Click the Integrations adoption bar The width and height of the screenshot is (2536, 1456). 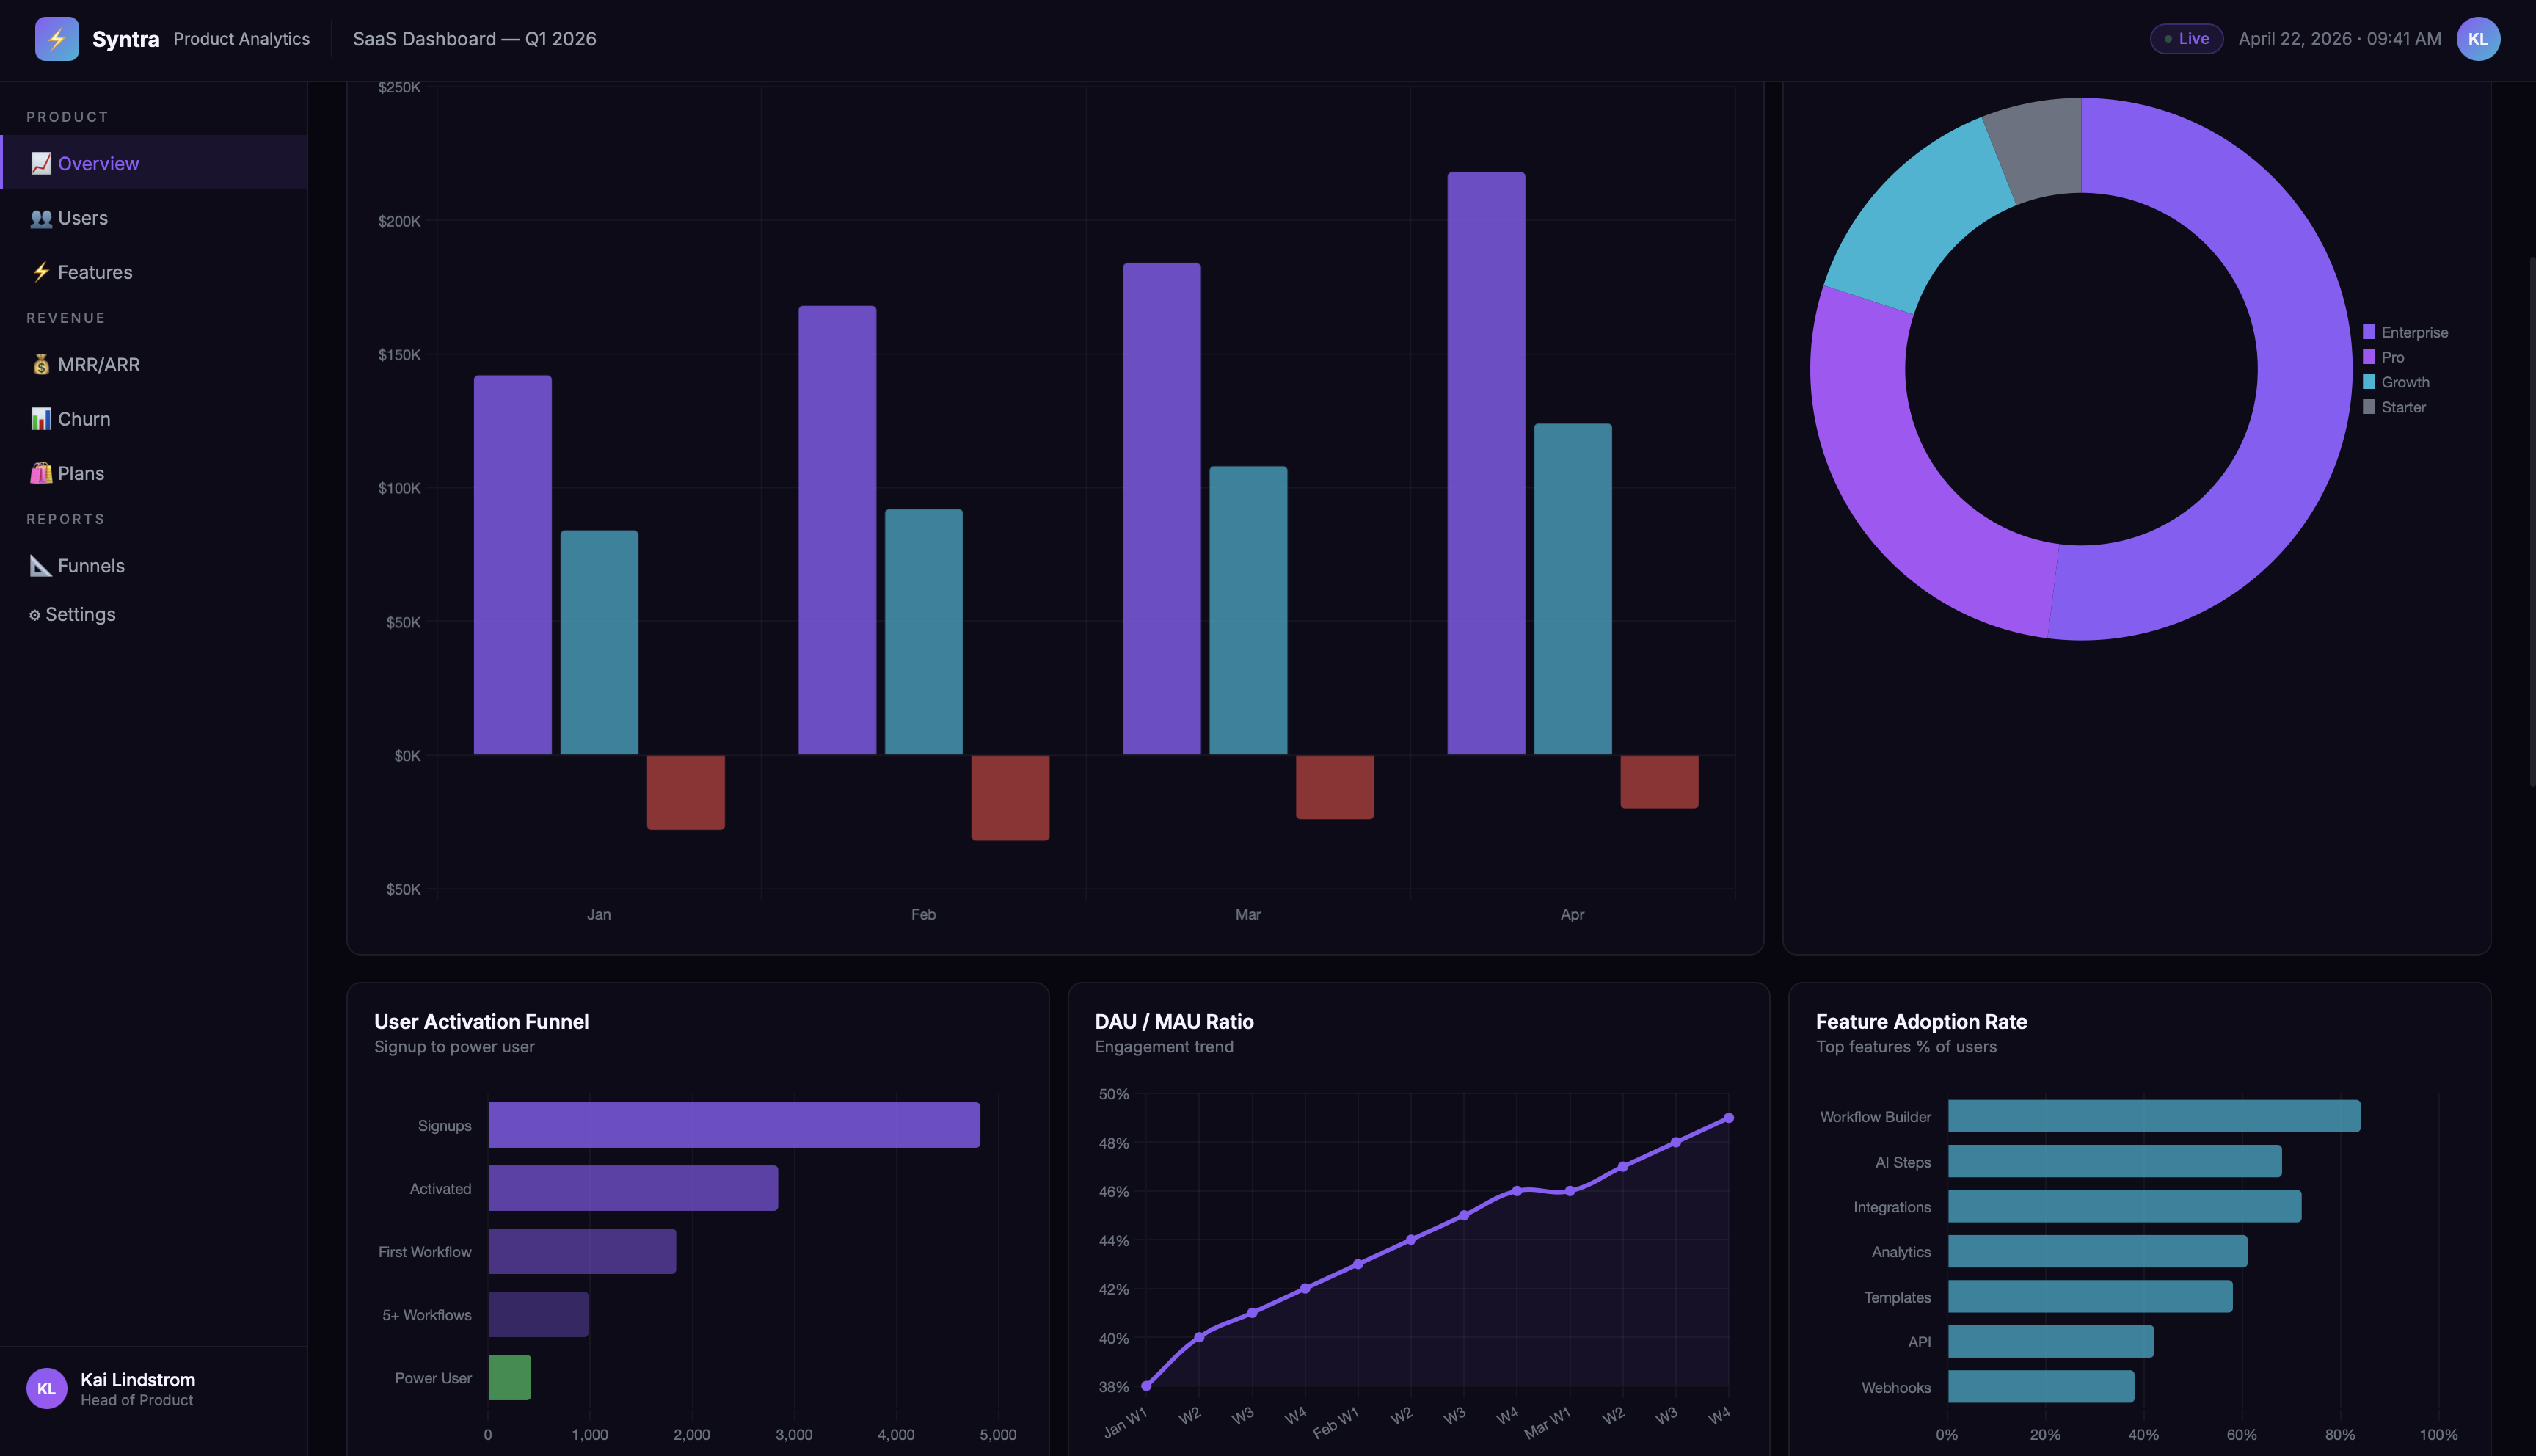pyautogui.click(x=2124, y=1206)
